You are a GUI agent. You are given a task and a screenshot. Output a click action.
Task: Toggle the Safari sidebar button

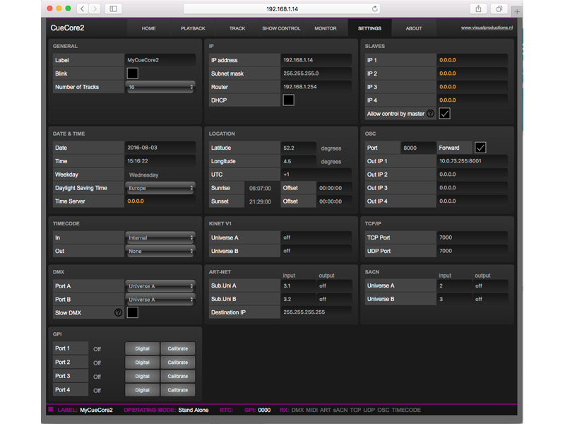point(114,8)
